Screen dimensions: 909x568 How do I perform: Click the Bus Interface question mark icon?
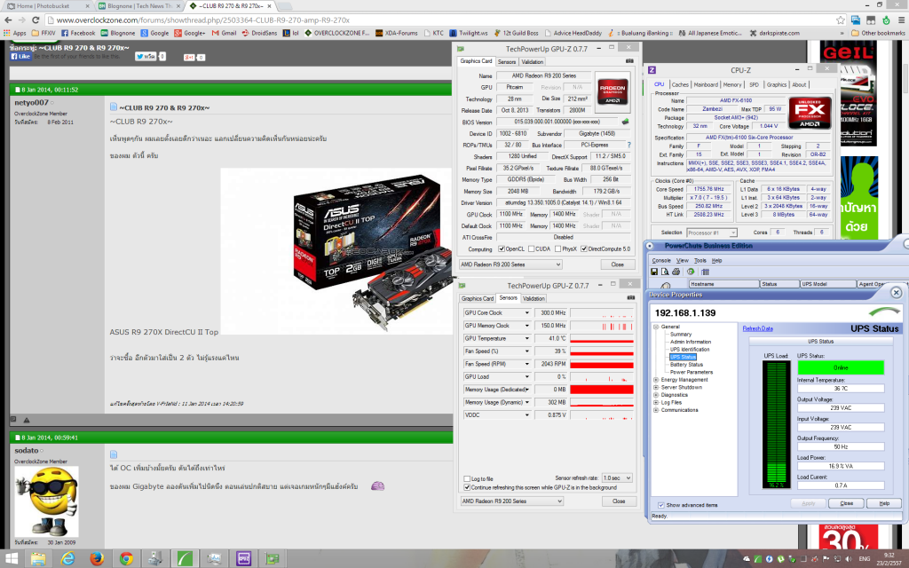click(629, 145)
